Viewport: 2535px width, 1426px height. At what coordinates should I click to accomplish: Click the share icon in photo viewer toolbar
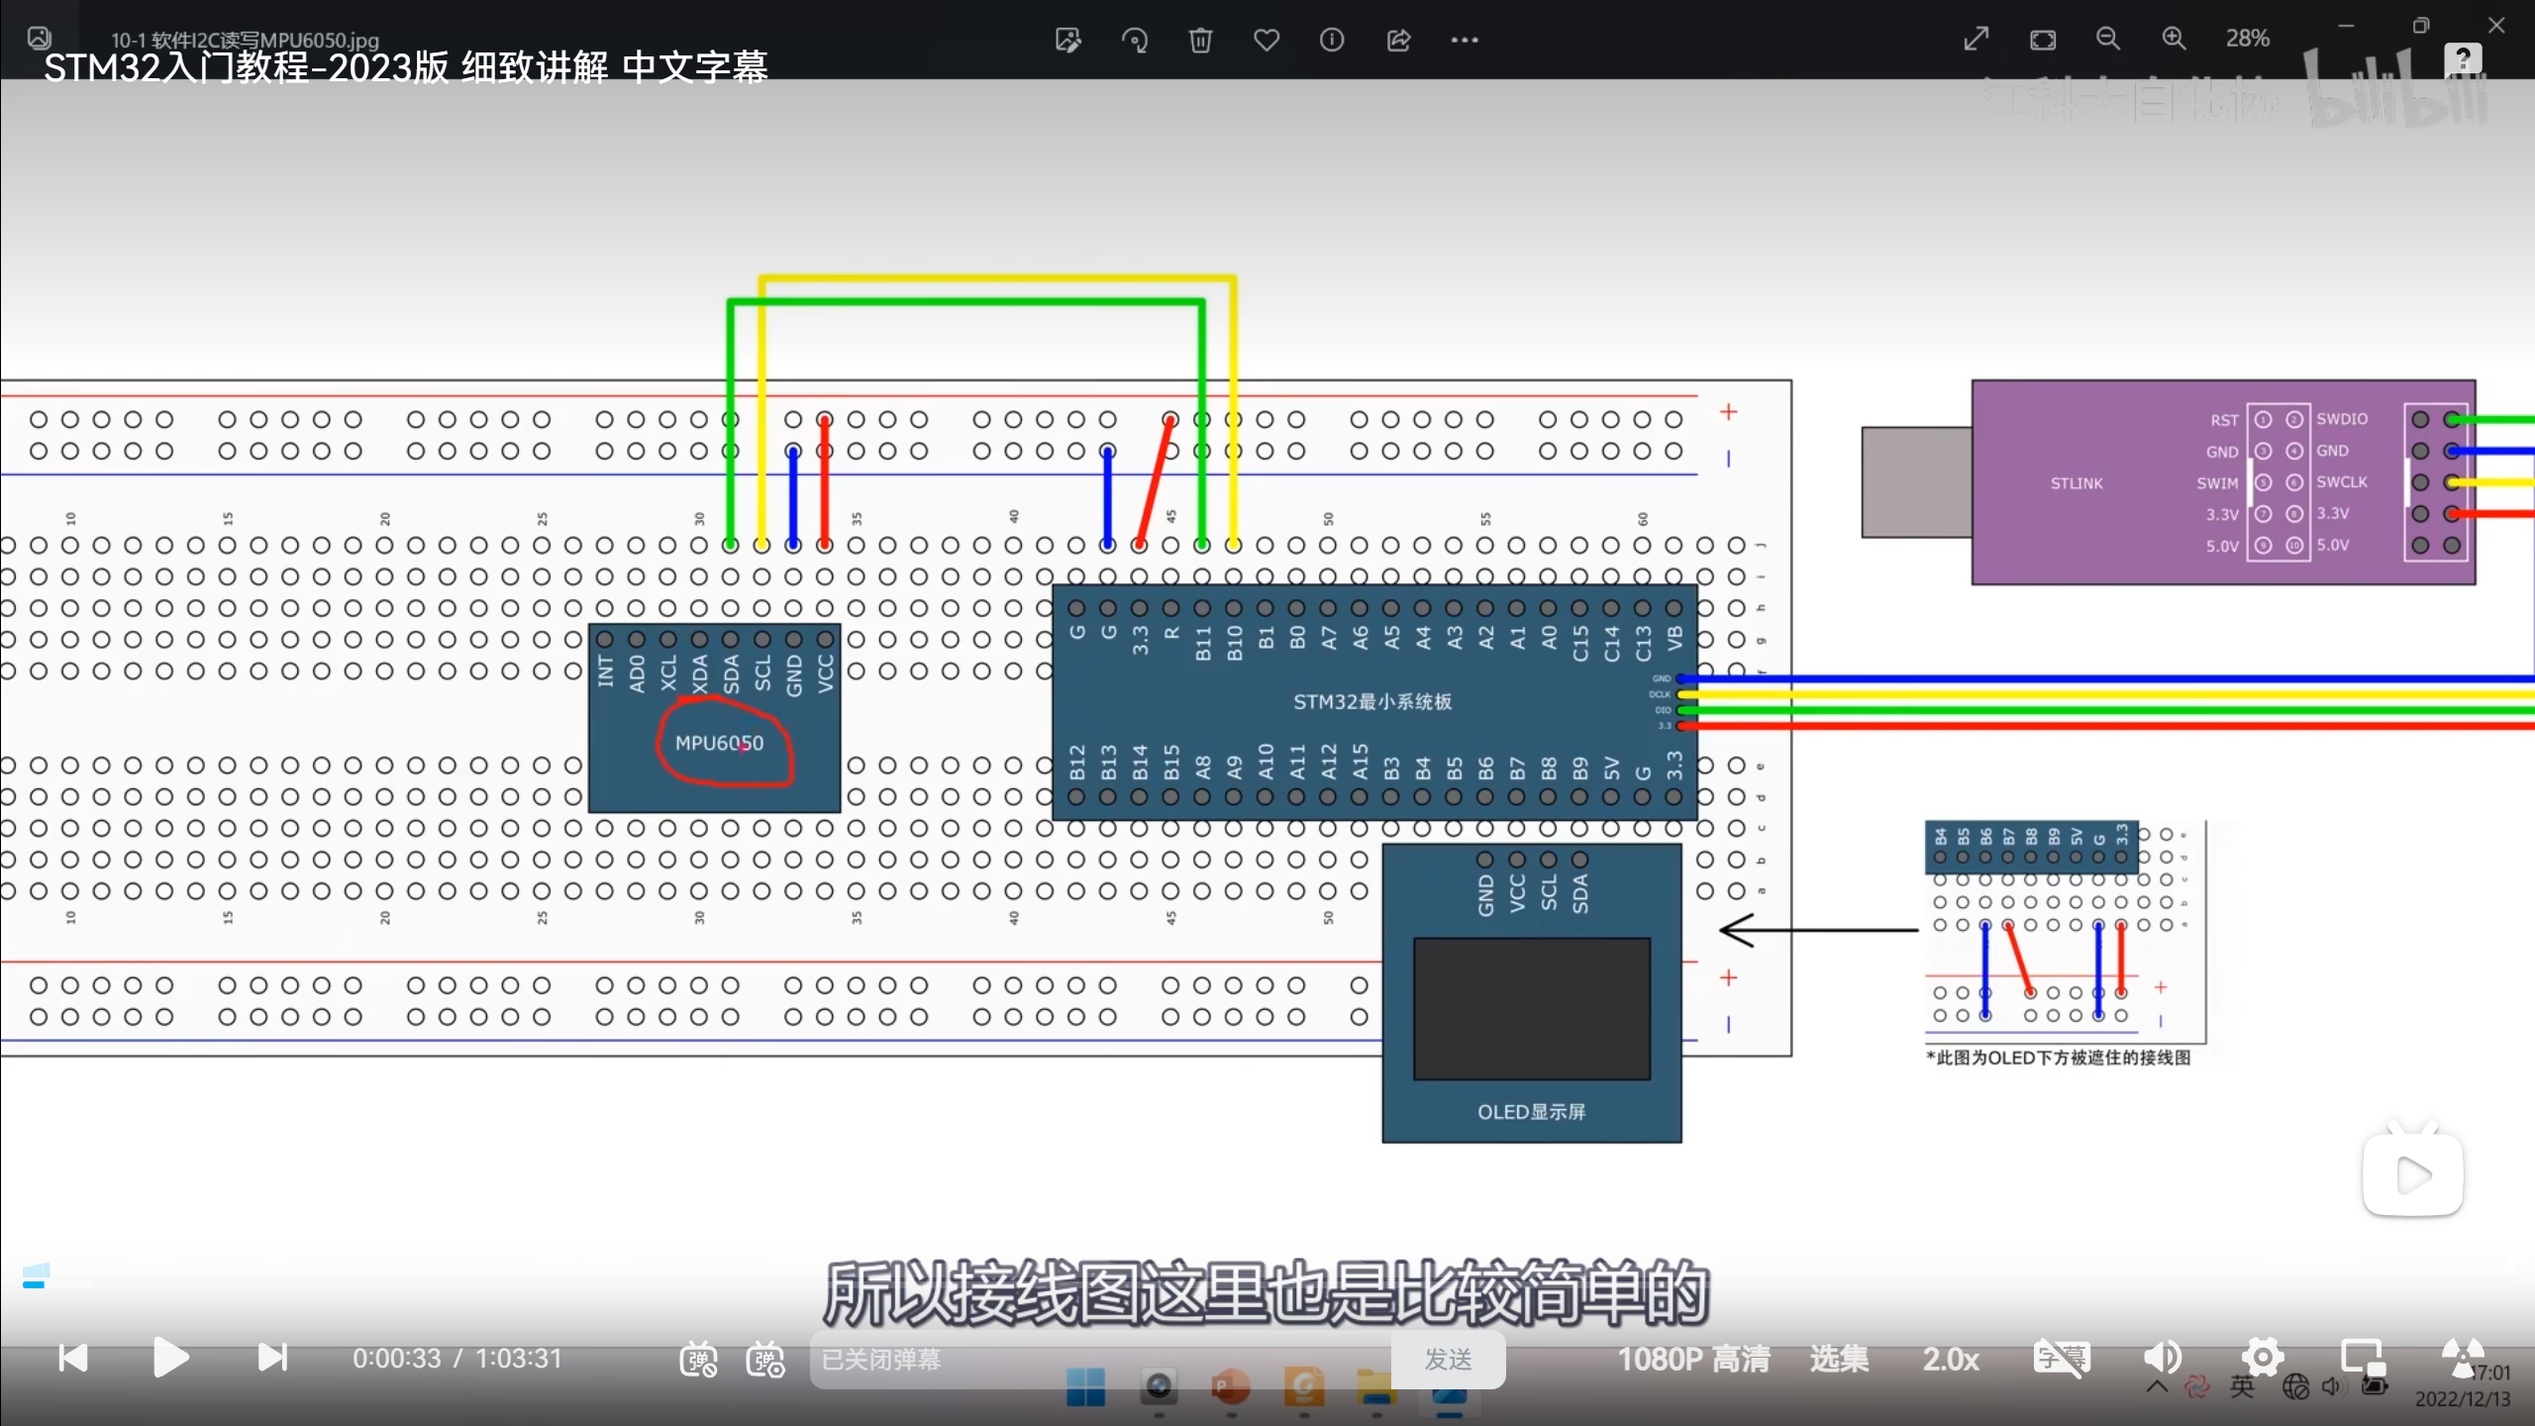(x=1398, y=40)
